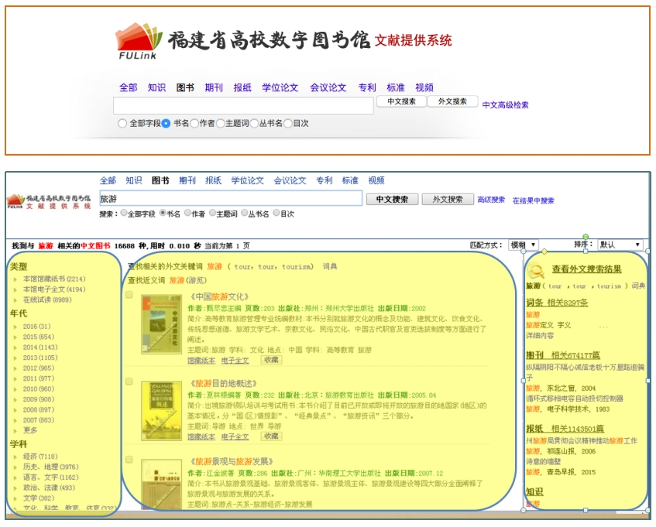
Task: Click the 中文高级检索 link in the top form
Action: coord(505,105)
